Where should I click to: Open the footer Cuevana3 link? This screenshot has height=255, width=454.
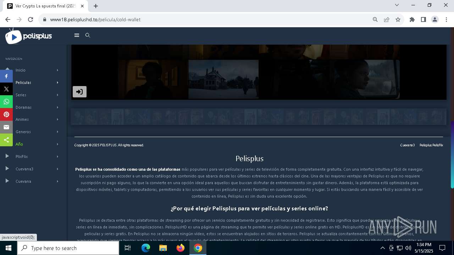tap(408, 145)
